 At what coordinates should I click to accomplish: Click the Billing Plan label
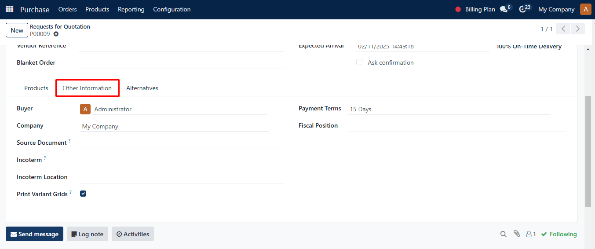click(480, 9)
